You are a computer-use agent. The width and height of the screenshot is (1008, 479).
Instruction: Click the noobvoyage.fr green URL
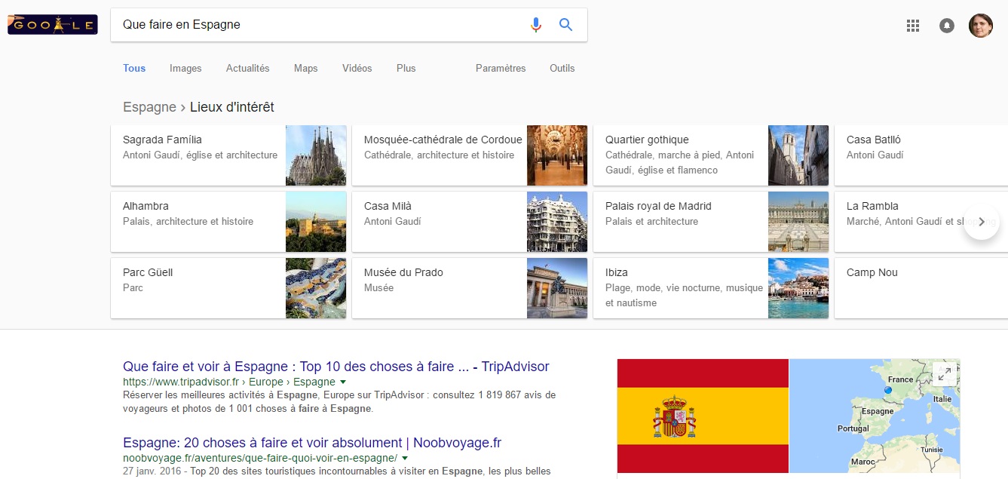260,458
